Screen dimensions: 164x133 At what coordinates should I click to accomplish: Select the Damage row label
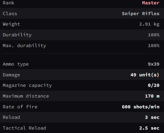11,75
